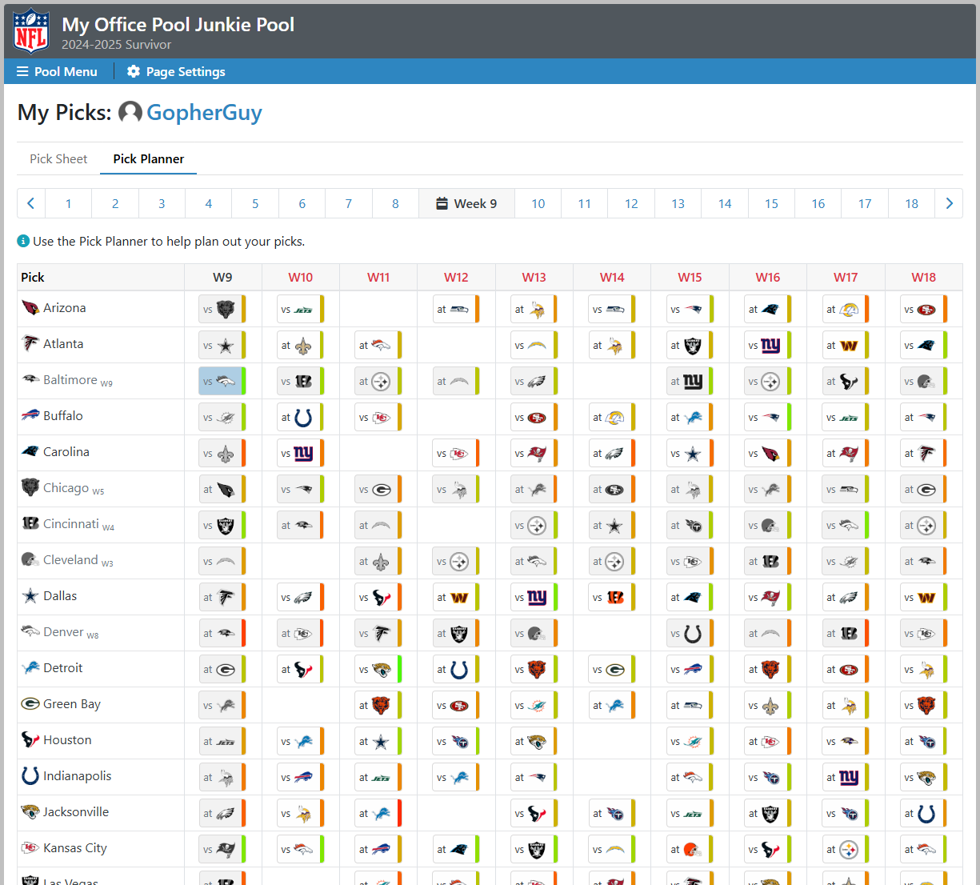Go to next week arrow
The width and height of the screenshot is (980, 885).
pyautogui.click(x=949, y=203)
